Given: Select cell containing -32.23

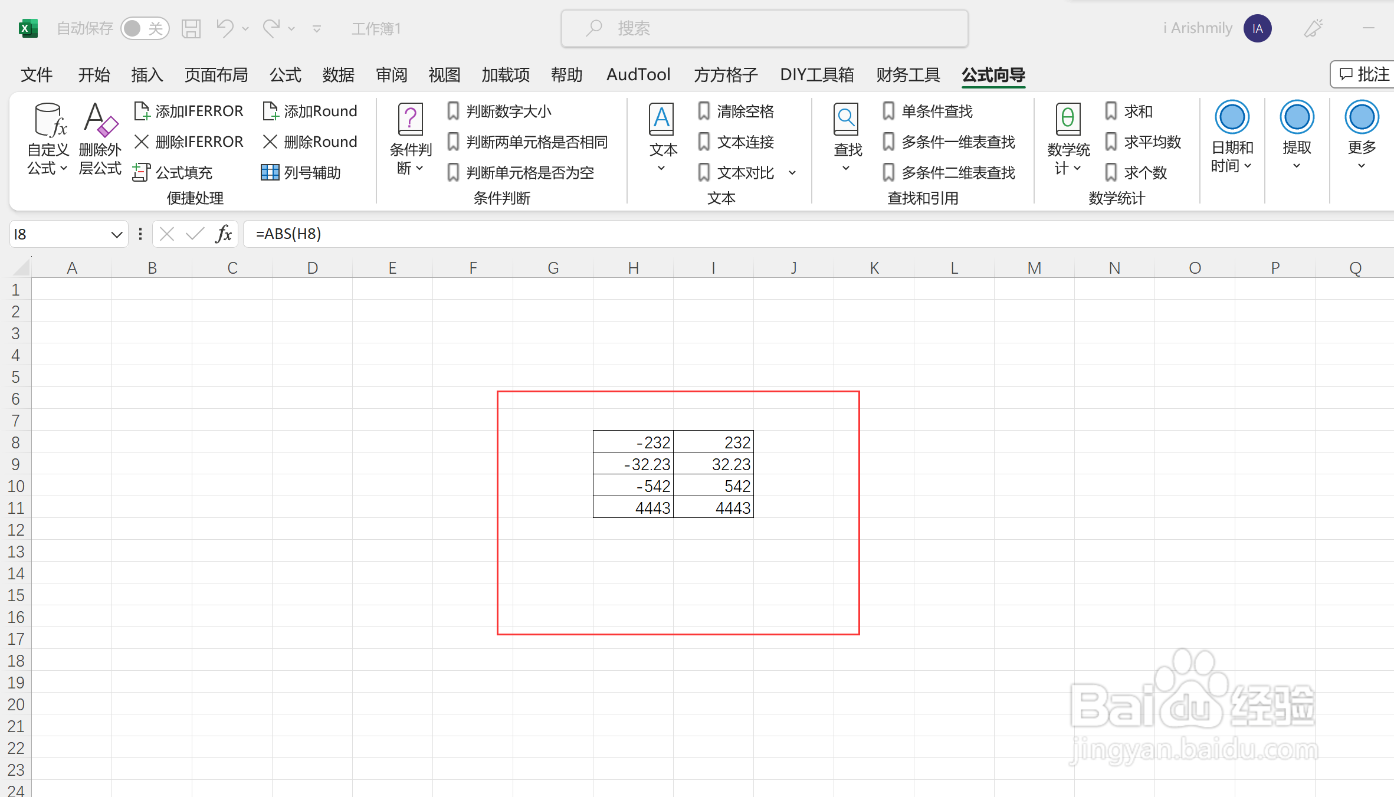Looking at the screenshot, I should (633, 464).
